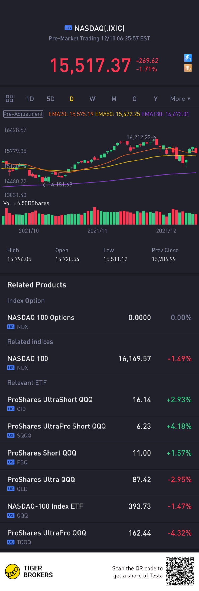This screenshot has width=199, height=591.
Task: Tap the Tiger Brokers logo
Action: tap(12, 571)
